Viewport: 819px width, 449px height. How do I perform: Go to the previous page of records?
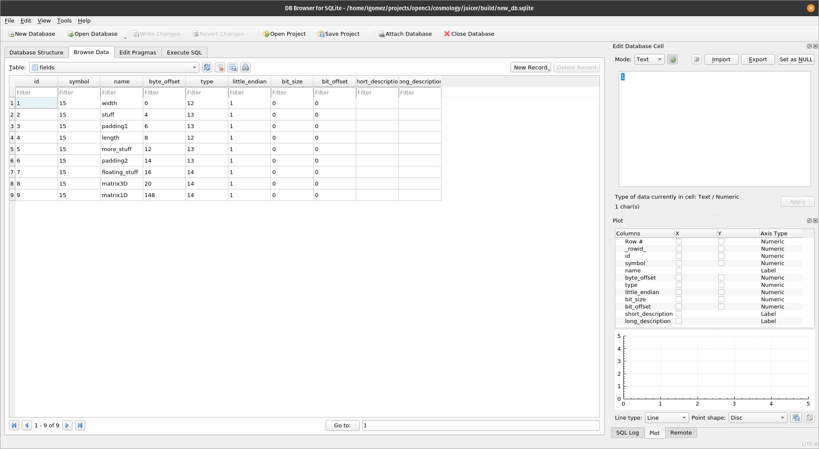tap(27, 425)
